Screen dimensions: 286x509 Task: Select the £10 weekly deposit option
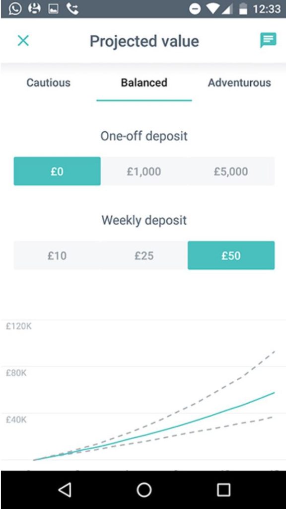[57, 255]
